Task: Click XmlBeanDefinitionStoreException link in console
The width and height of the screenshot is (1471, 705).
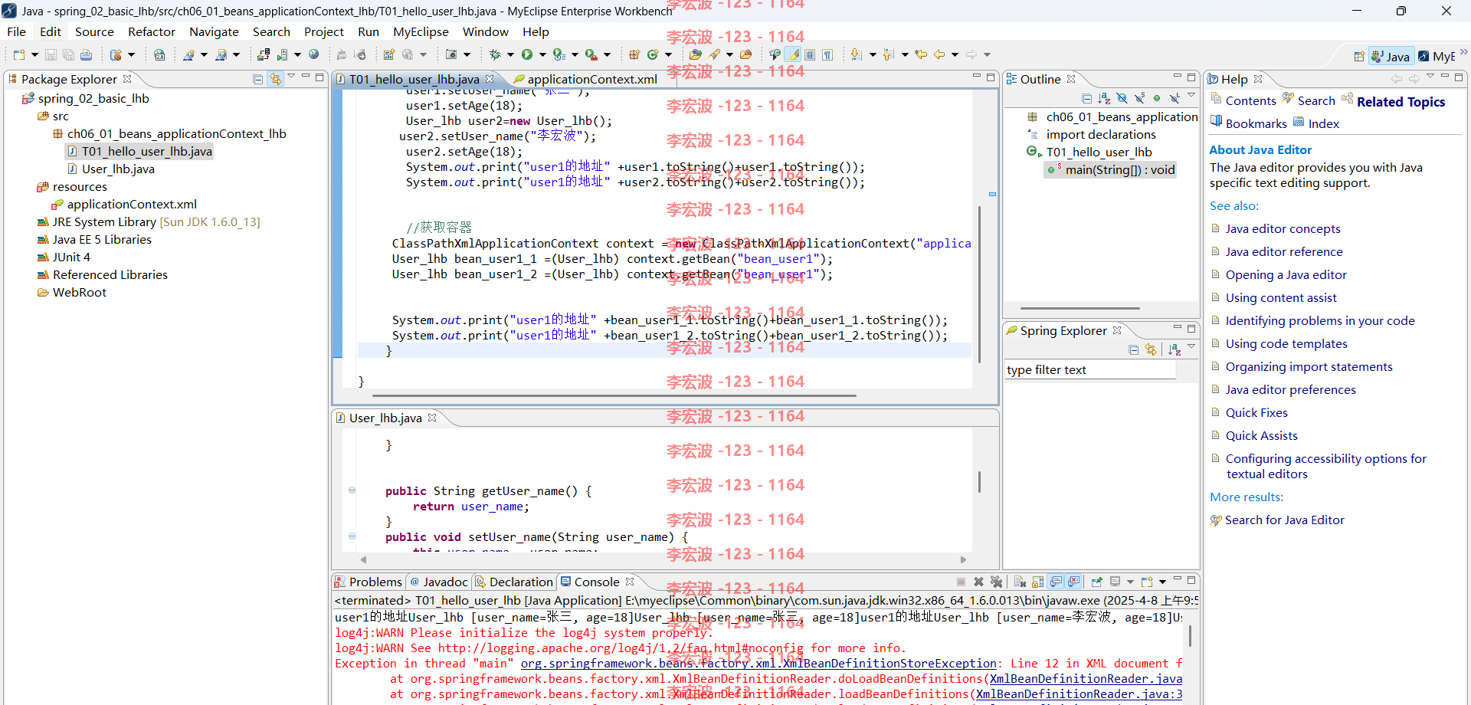Action: 758,664
